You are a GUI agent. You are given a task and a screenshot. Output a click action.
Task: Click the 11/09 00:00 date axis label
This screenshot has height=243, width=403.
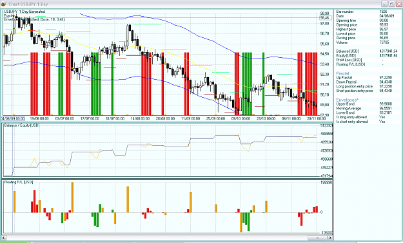[x=190, y=119]
